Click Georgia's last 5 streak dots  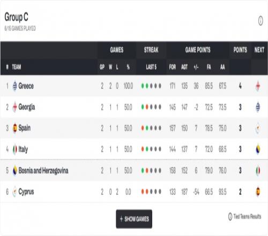pos(151,107)
